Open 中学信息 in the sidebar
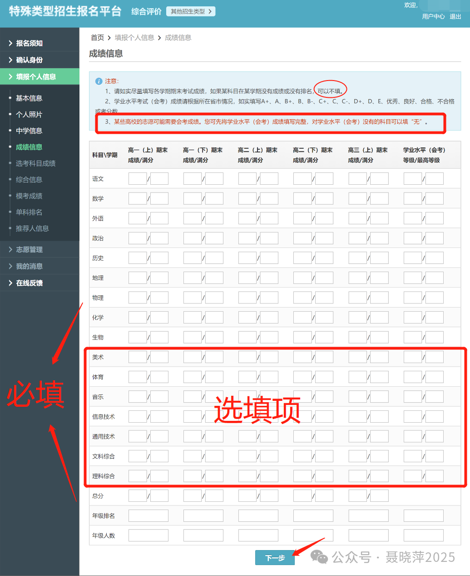The image size is (470, 576). 29,131
